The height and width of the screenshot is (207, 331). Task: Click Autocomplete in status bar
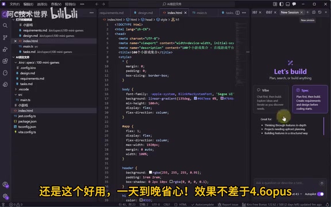pos(202,205)
